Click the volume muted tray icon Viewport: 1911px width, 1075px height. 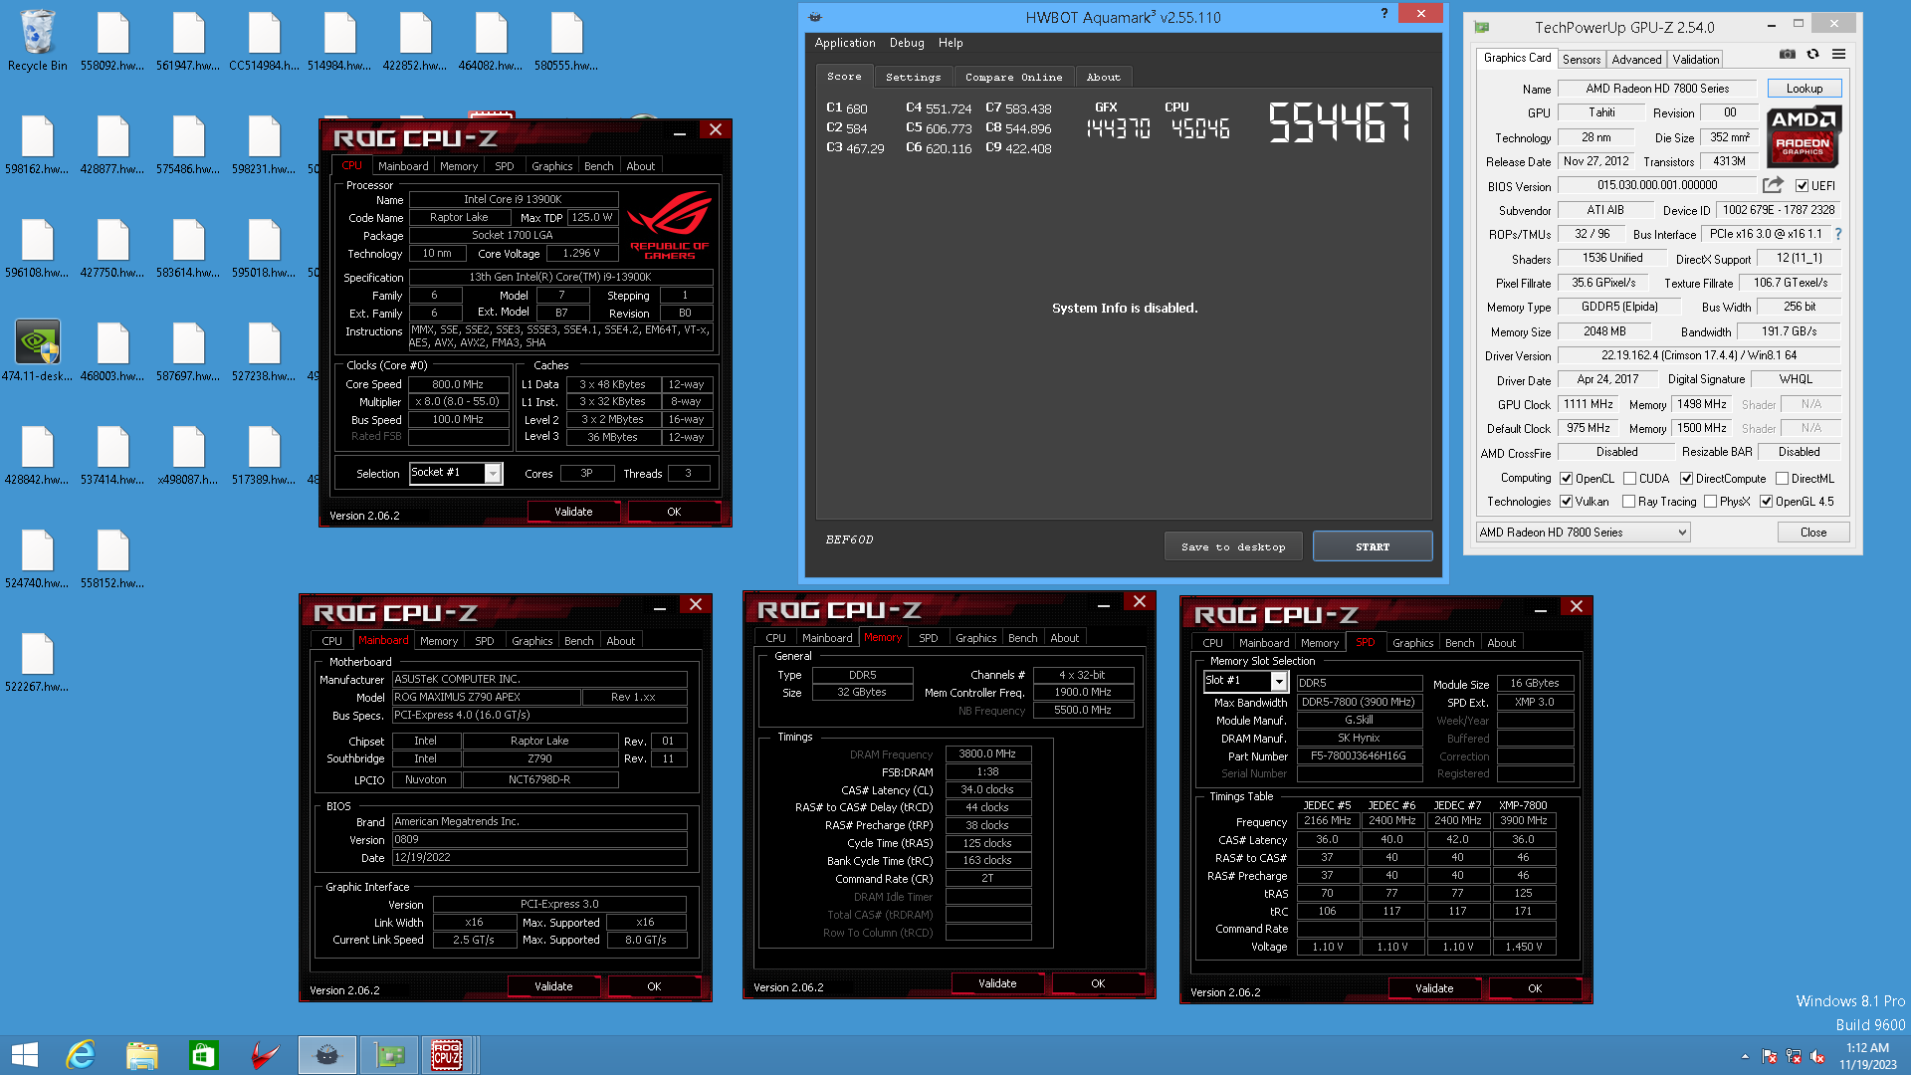pyautogui.click(x=1817, y=1056)
